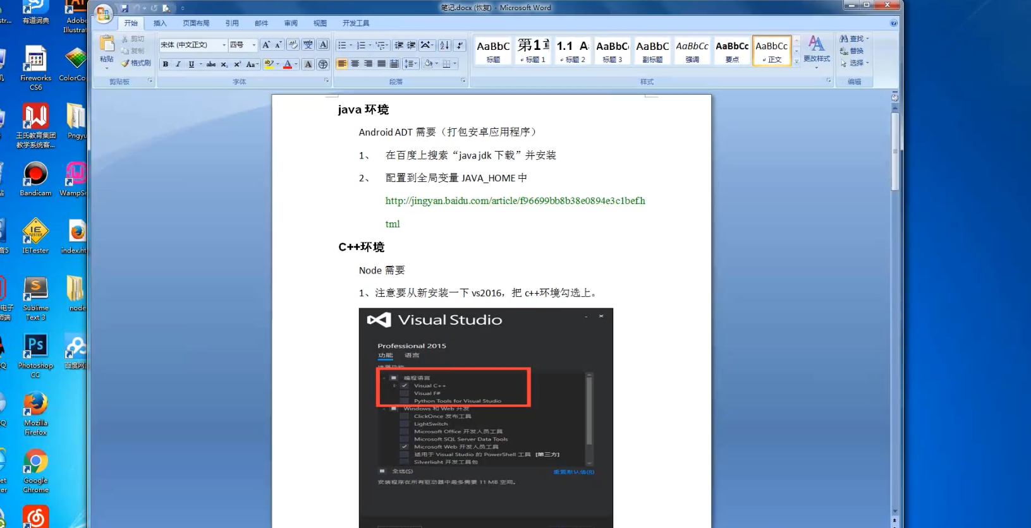This screenshot has height=528, width=1031.
Task: Open 开发工具 (Developer) tab
Action: tap(356, 23)
